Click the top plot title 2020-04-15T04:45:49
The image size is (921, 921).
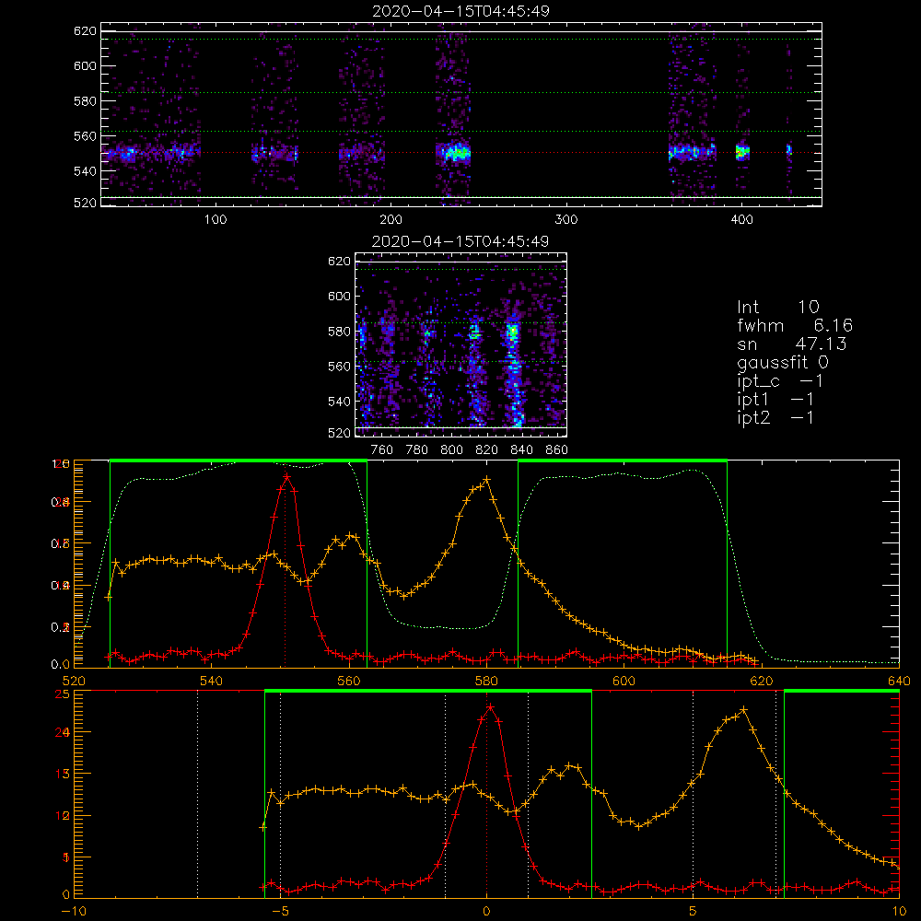[x=461, y=11]
